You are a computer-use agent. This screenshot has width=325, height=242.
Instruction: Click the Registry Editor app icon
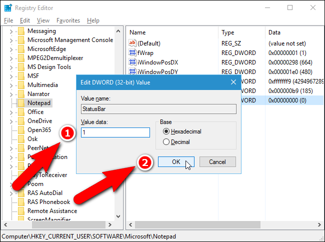(x=8, y=8)
